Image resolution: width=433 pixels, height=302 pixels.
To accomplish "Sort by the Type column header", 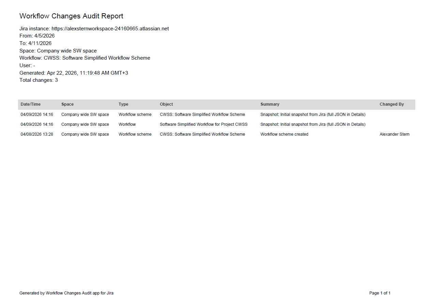I will coord(123,104).
